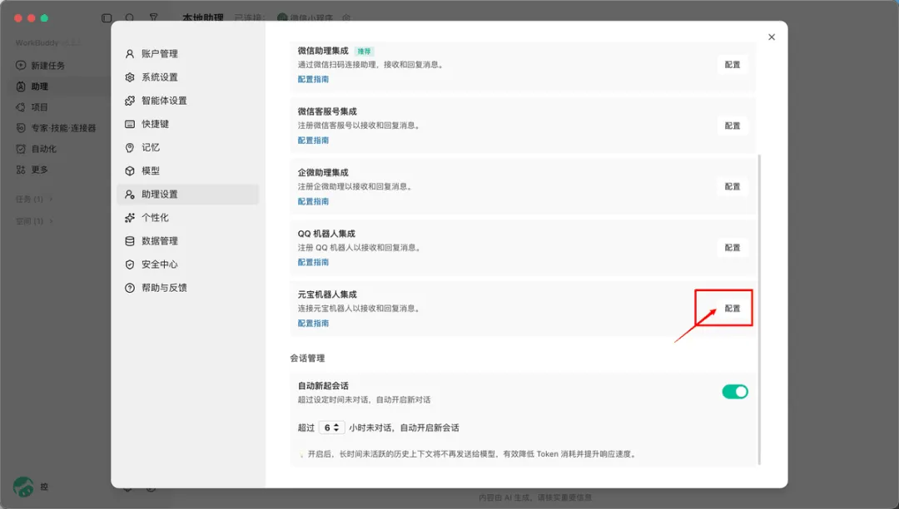Image resolution: width=899 pixels, height=509 pixels.
Task: Open 个性化 settings section
Action: click(x=187, y=218)
